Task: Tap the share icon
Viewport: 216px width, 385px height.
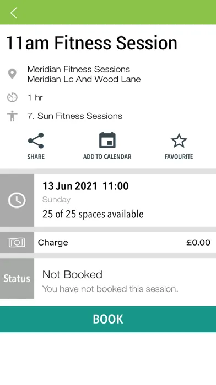Action: 36,141
